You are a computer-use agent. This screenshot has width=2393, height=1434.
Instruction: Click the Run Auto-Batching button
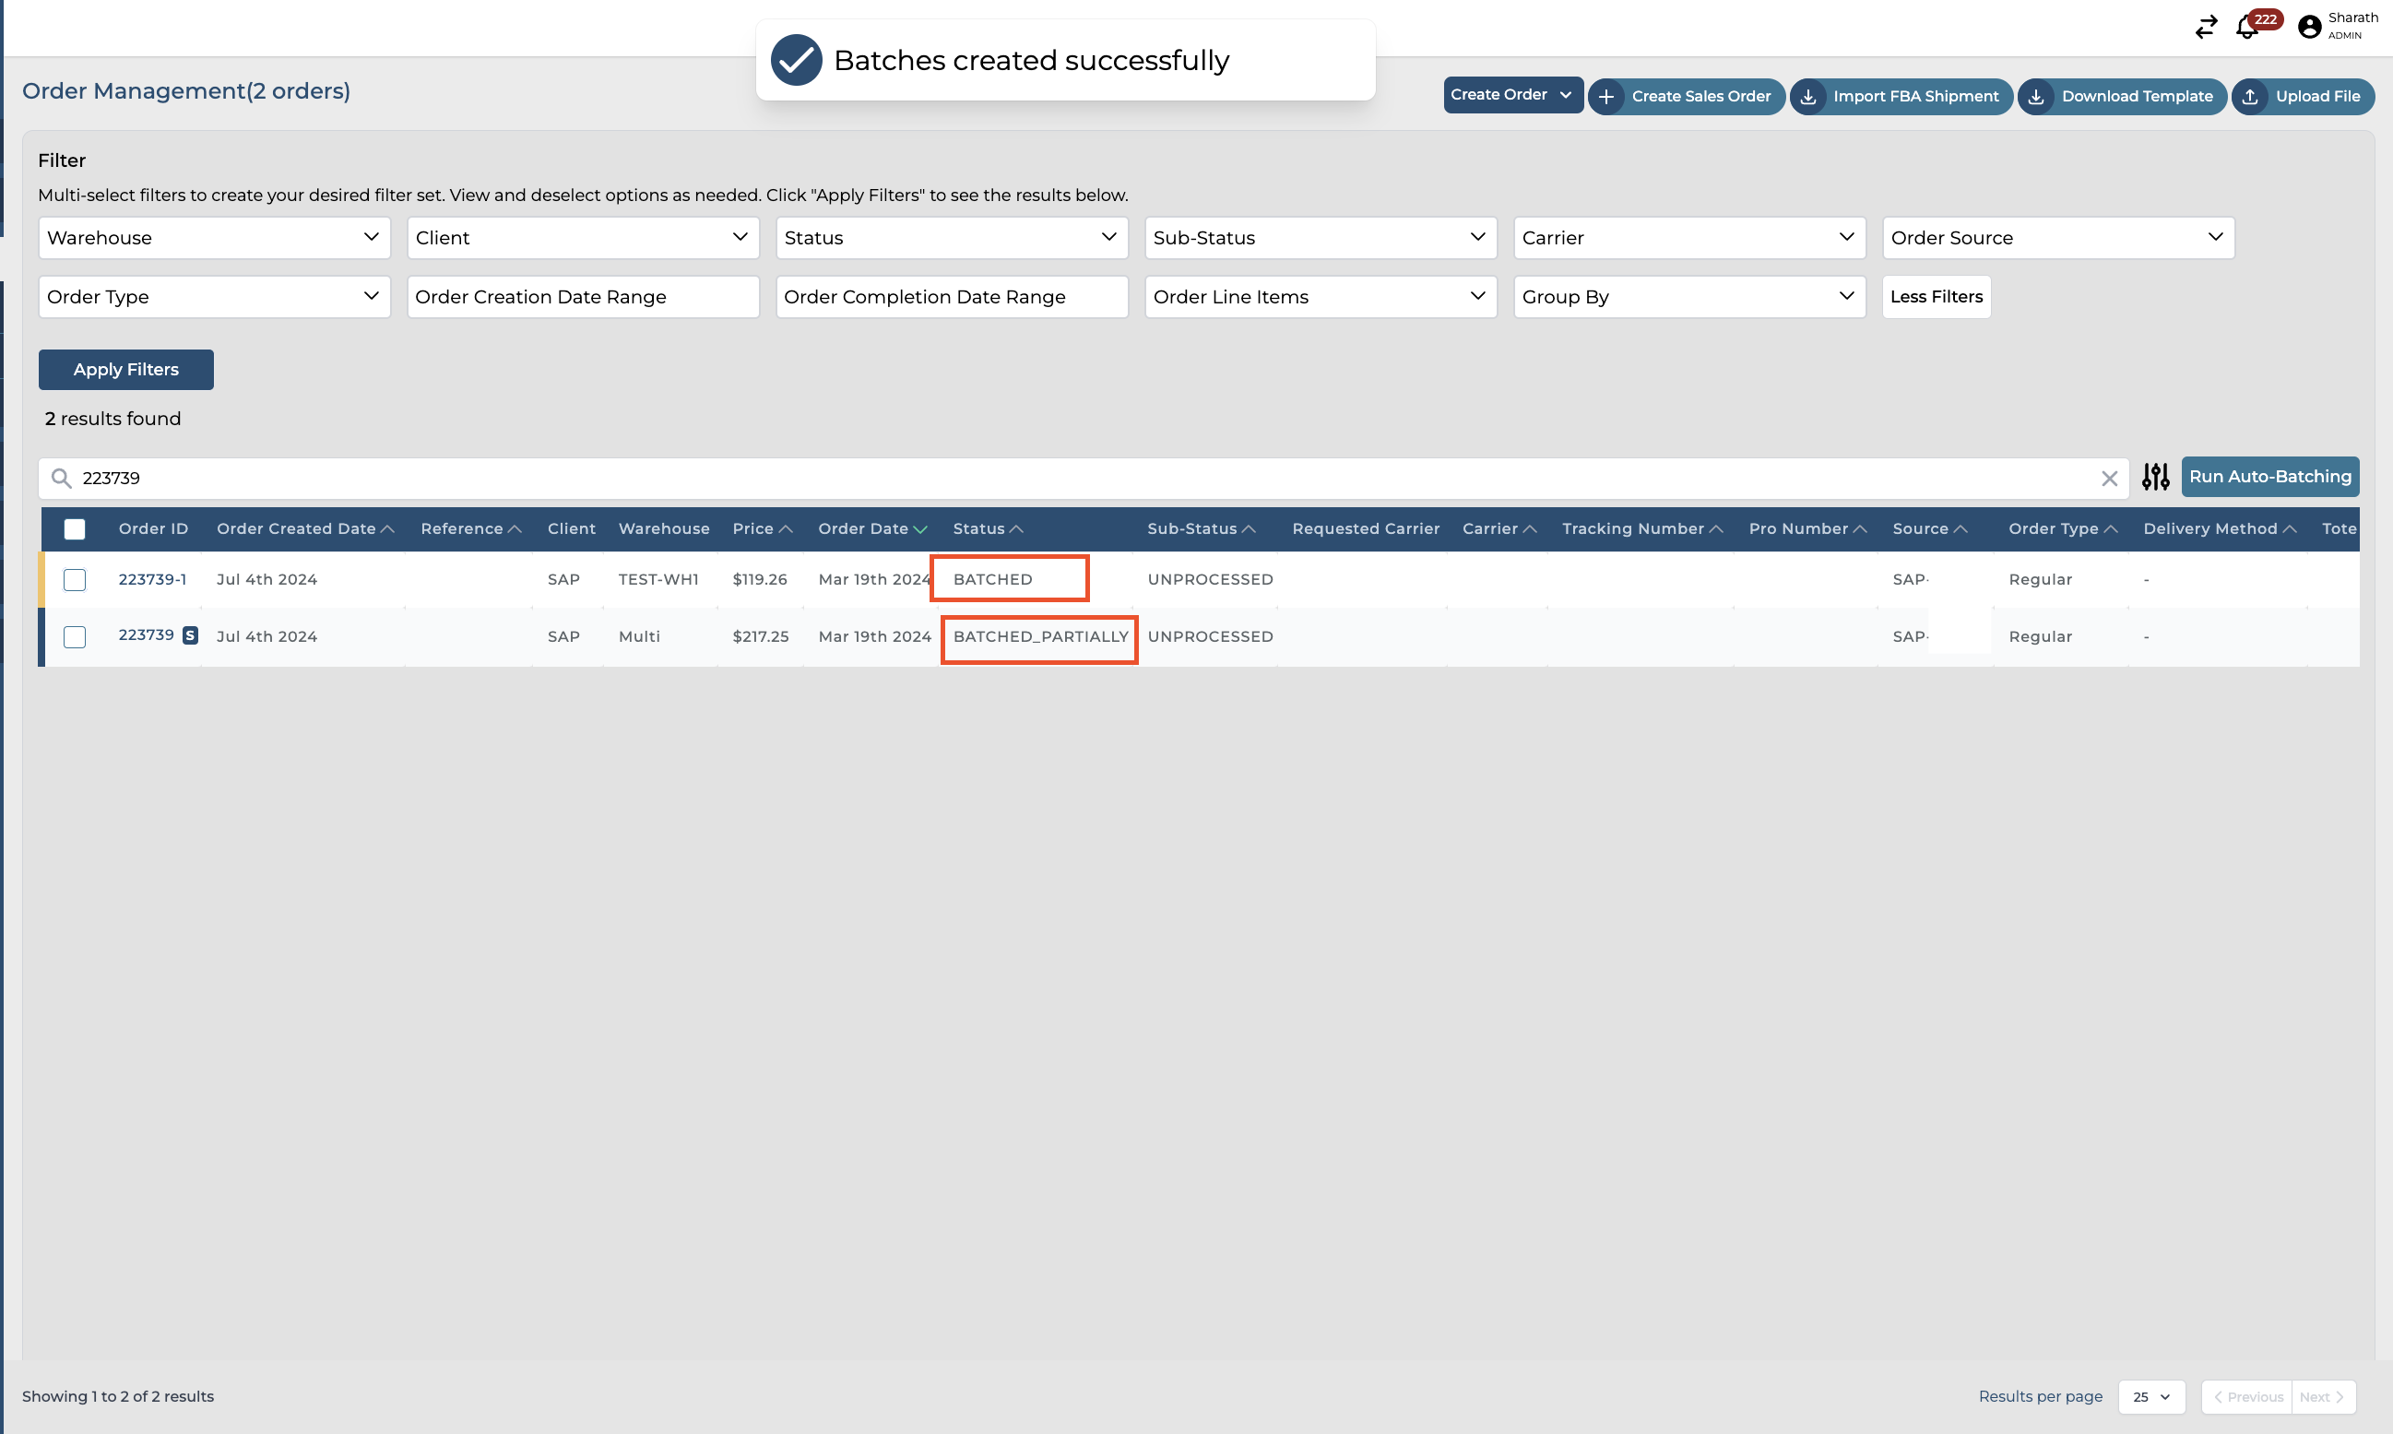[x=2269, y=477]
